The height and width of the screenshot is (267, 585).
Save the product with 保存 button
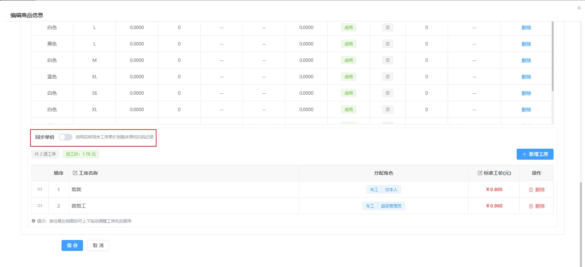pos(72,245)
